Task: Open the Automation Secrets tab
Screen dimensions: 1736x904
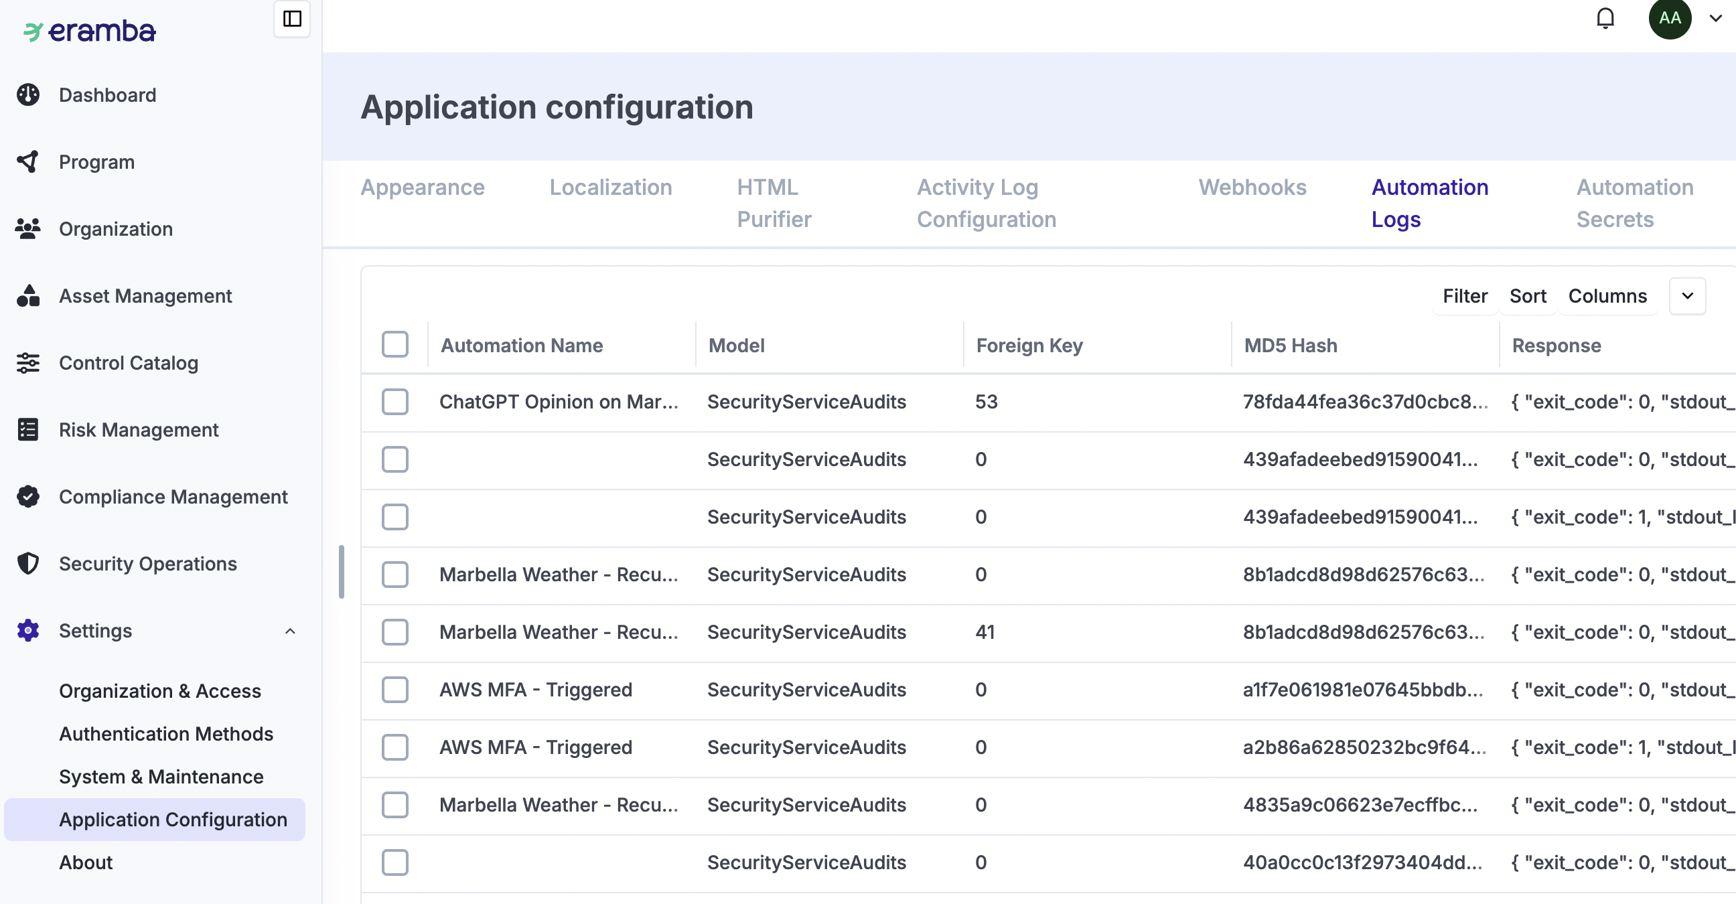Action: 1634,203
